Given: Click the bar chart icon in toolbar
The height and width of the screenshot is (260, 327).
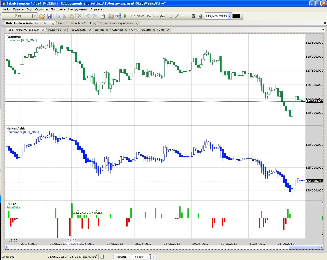Looking at the screenshot, I should coord(111,16).
